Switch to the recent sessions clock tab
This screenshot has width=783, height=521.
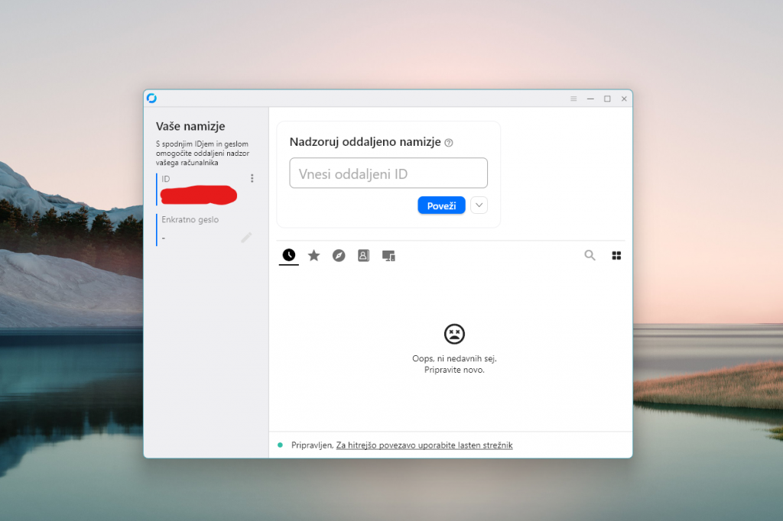pos(289,255)
